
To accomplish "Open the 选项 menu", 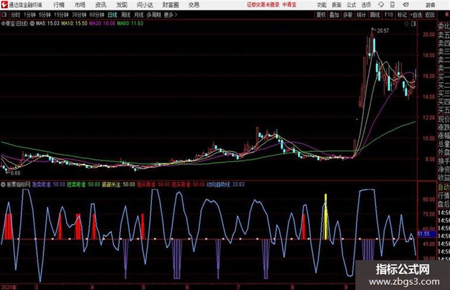I will [x=366, y=5].
